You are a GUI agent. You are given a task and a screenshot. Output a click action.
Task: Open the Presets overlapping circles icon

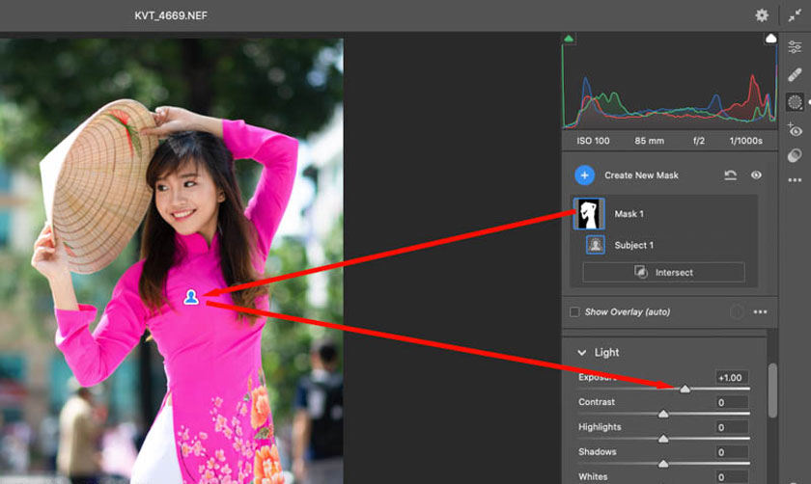pyautogui.click(x=795, y=155)
